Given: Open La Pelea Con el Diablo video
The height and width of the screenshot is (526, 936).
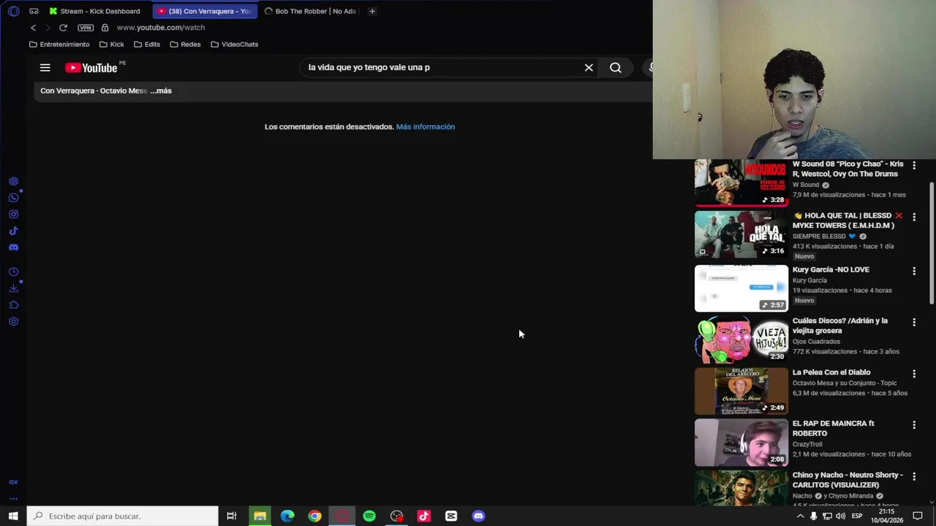Looking at the screenshot, I should point(831,373).
